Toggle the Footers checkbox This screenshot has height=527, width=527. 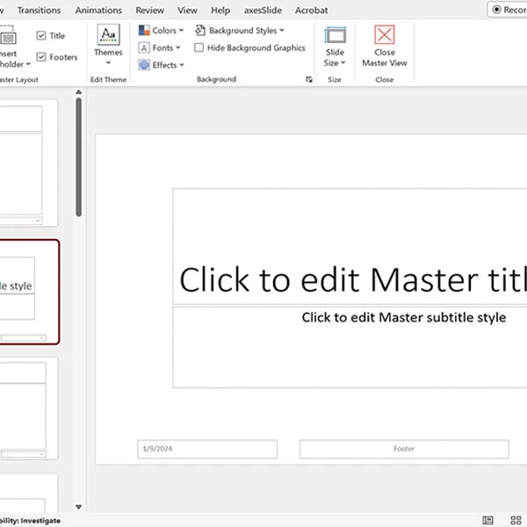42,58
